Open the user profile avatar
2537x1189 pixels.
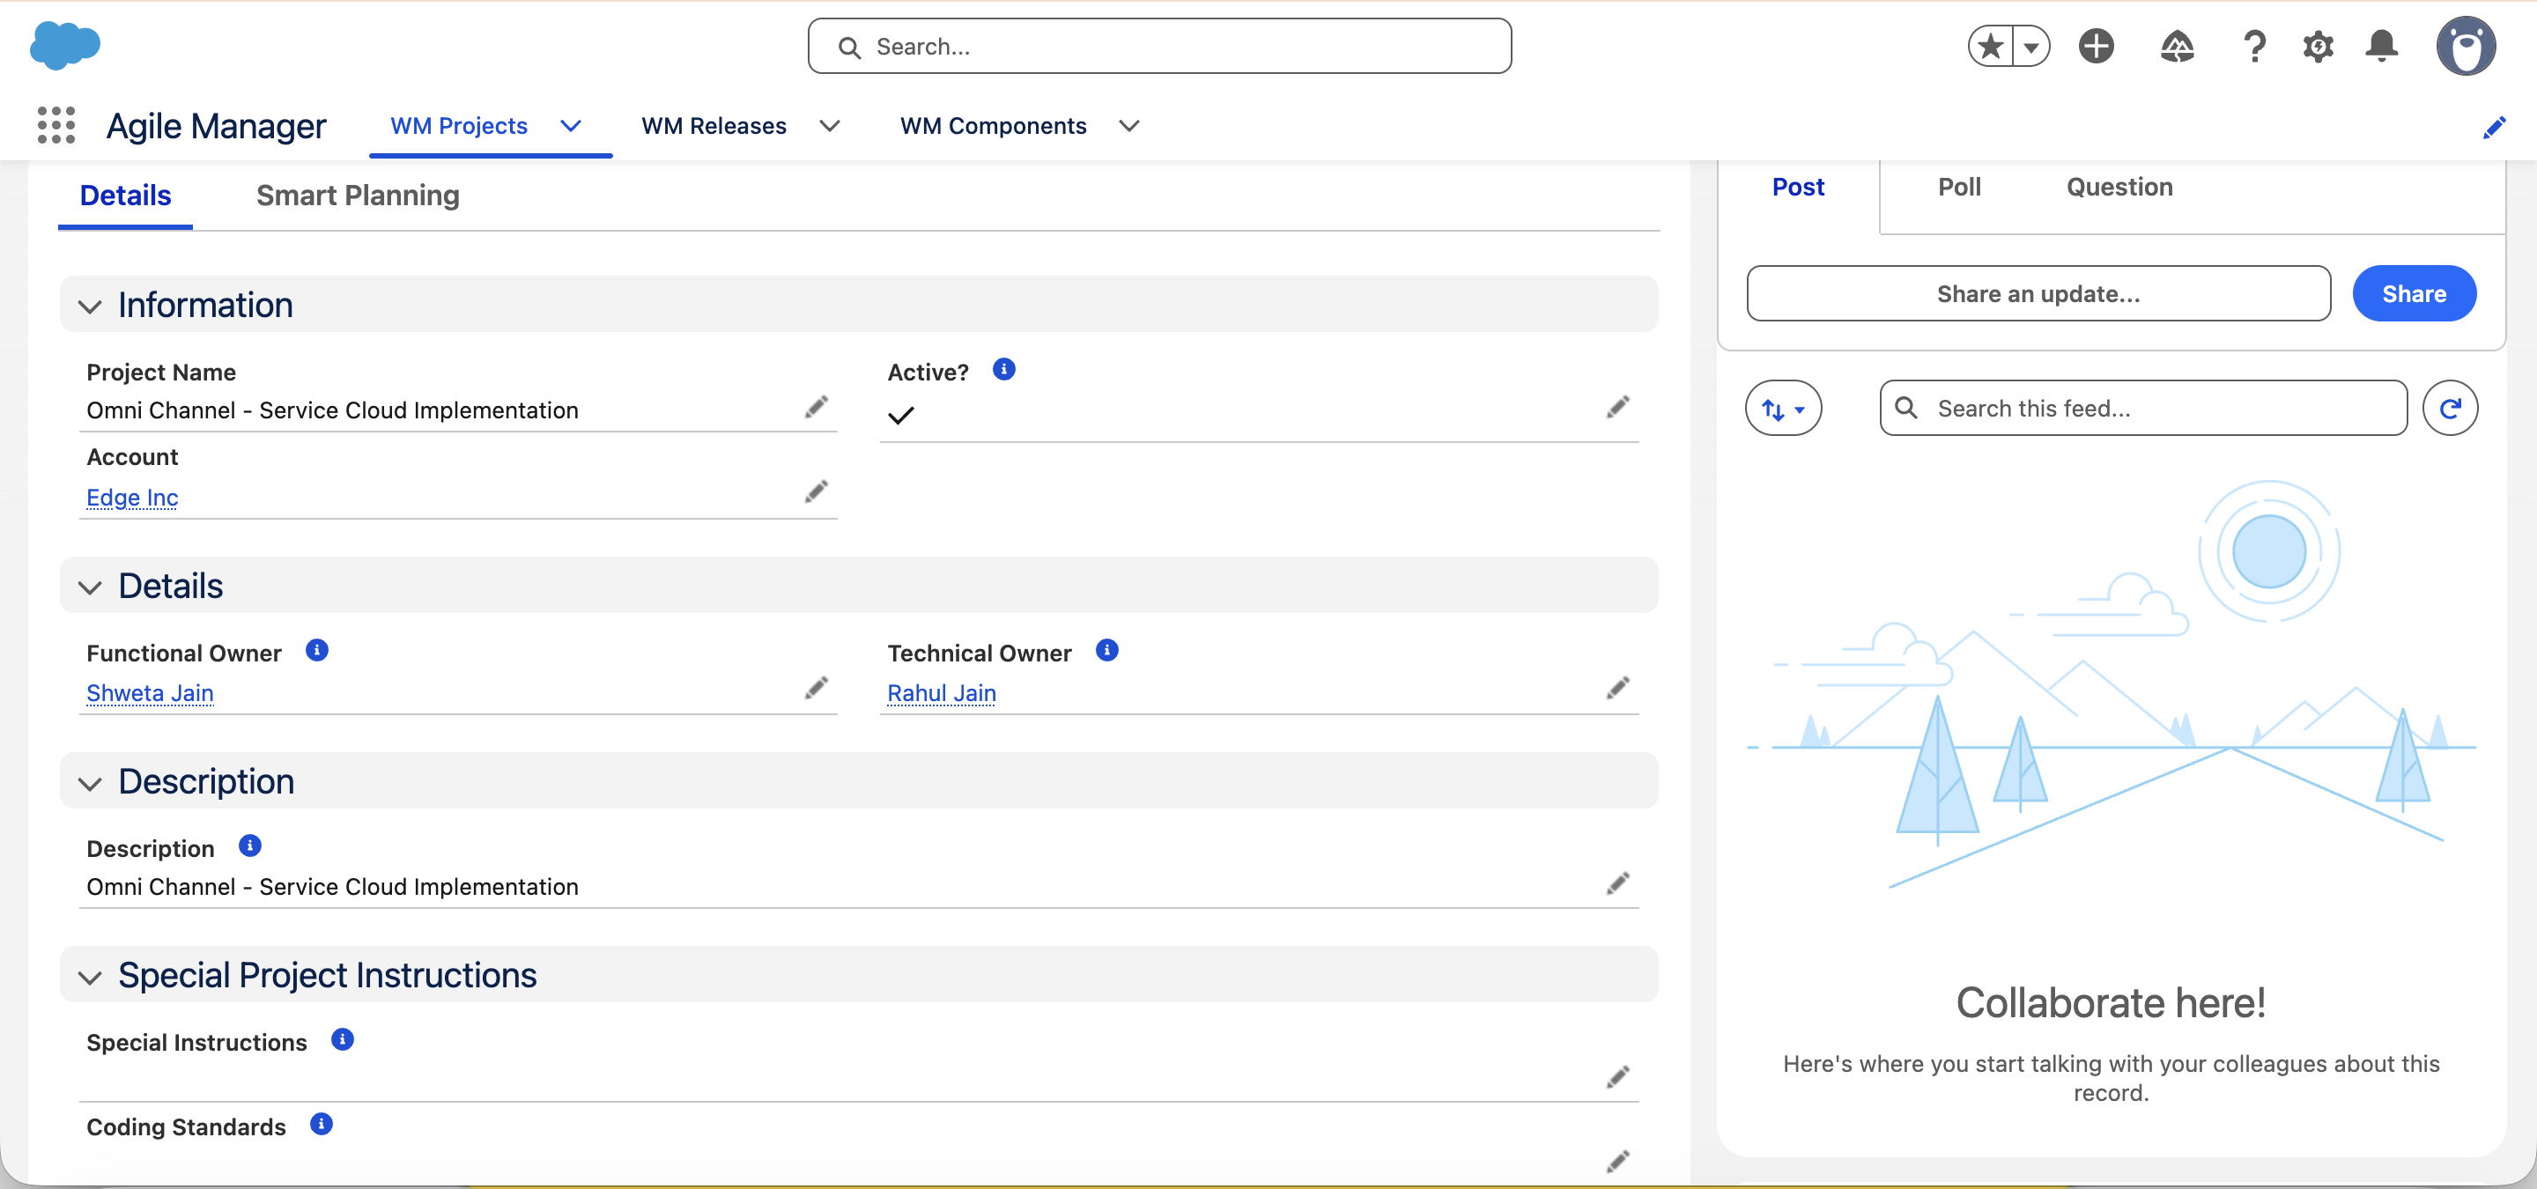[2467, 47]
